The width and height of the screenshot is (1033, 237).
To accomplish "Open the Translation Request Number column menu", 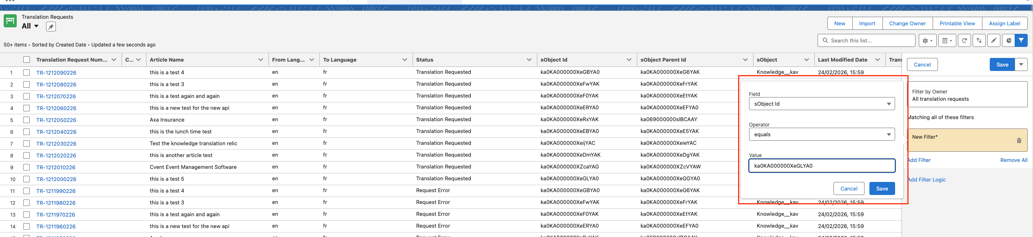I will (114, 60).
